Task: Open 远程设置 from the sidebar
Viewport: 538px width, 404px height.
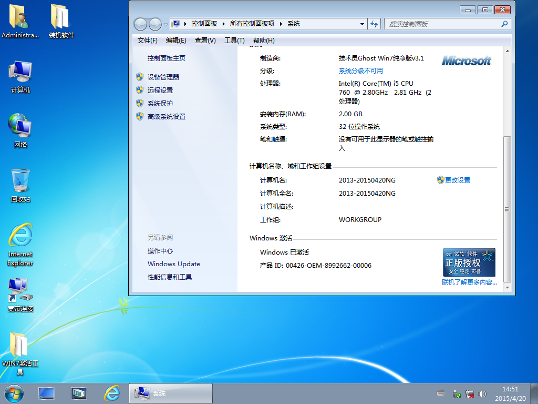Action: [x=160, y=90]
